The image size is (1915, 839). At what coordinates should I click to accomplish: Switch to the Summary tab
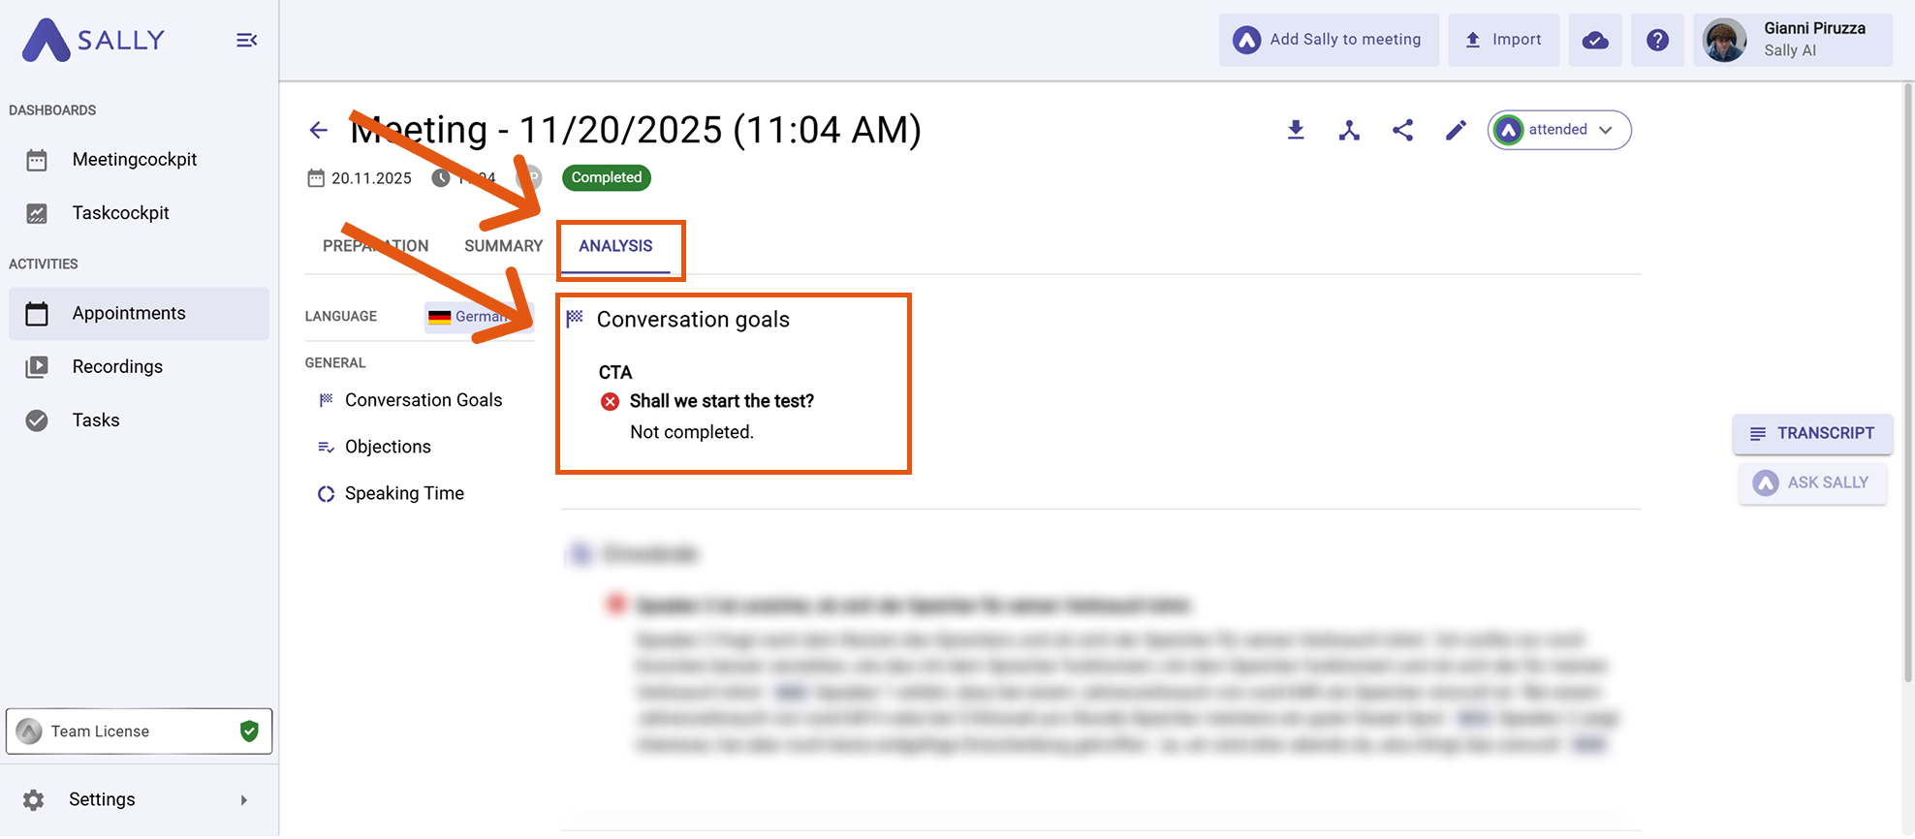[x=503, y=246]
